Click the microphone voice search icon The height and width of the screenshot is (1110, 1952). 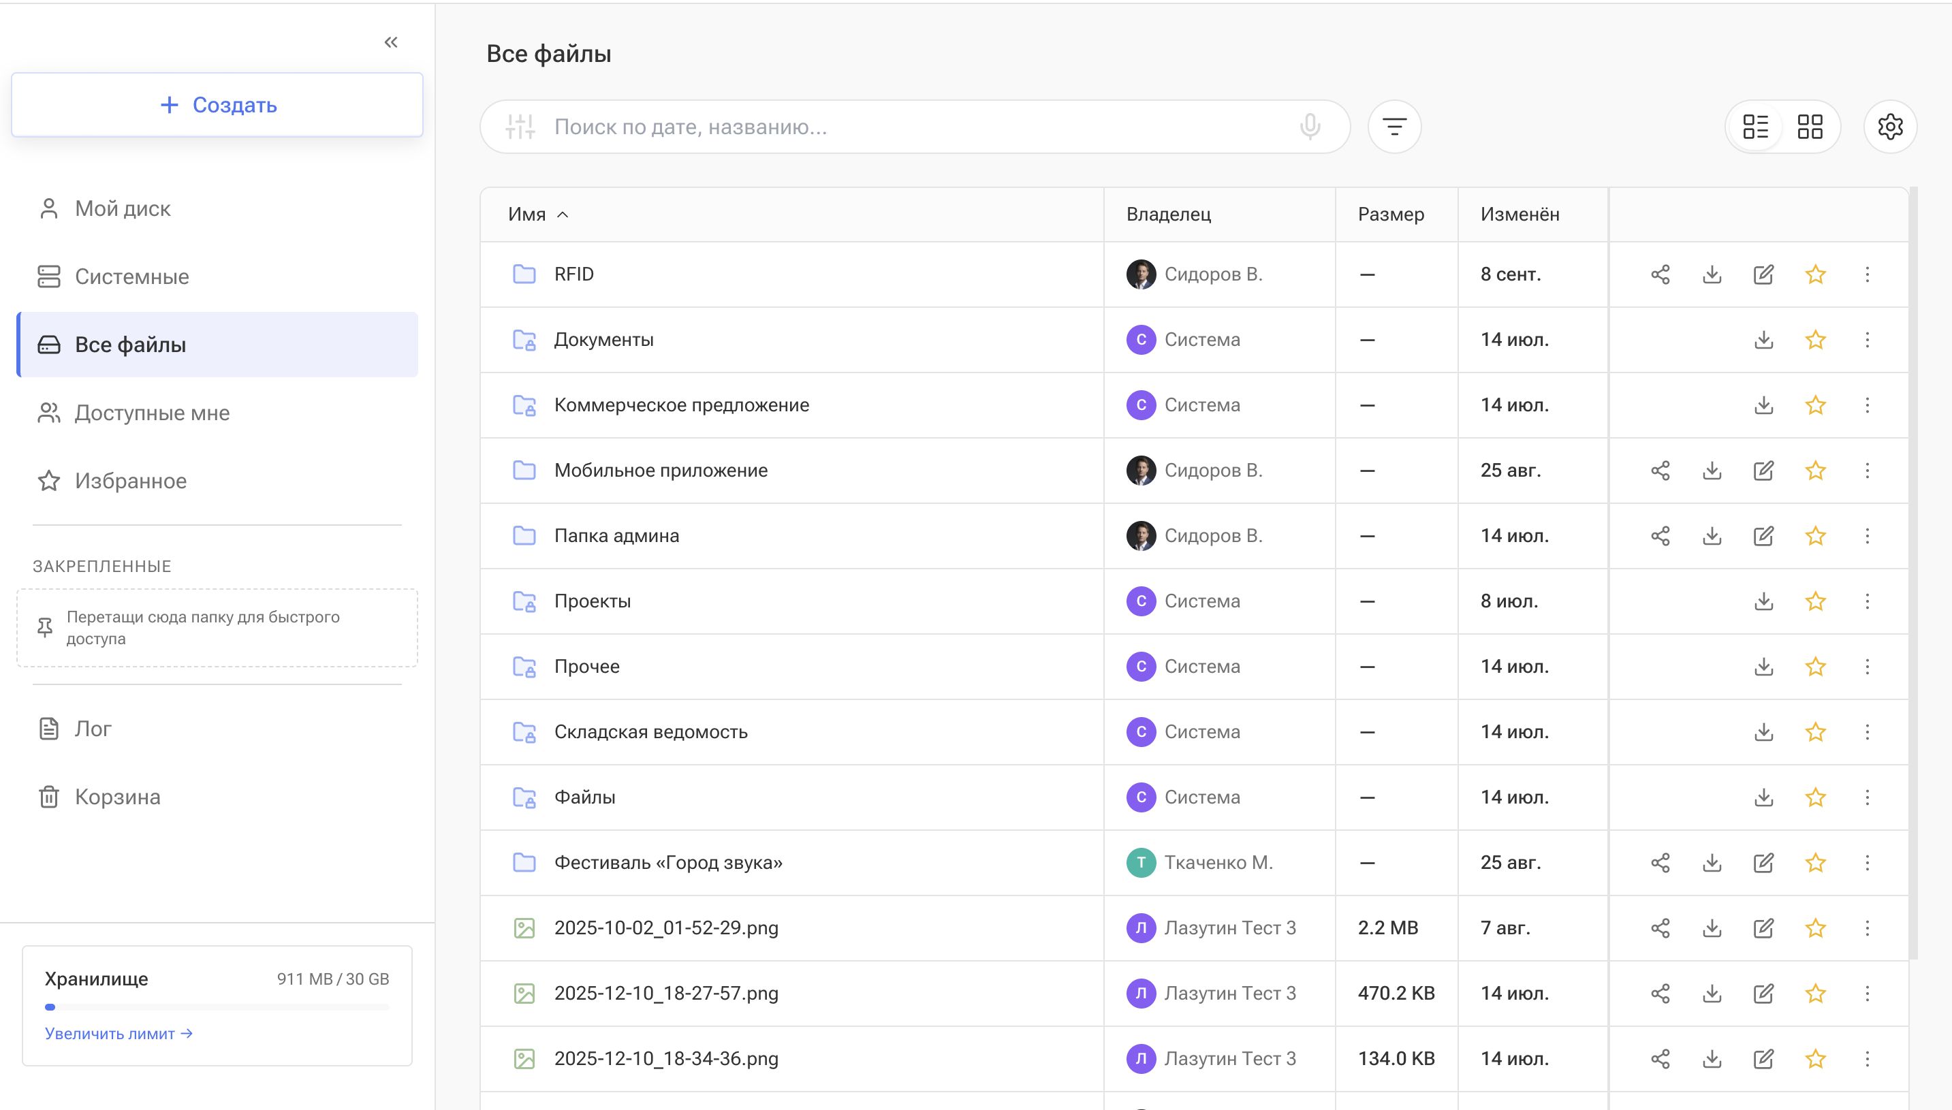(x=1310, y=127)
